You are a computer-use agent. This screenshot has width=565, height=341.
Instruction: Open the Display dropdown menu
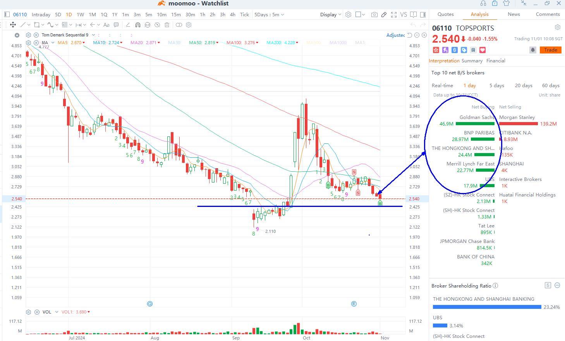click(330, 15)
